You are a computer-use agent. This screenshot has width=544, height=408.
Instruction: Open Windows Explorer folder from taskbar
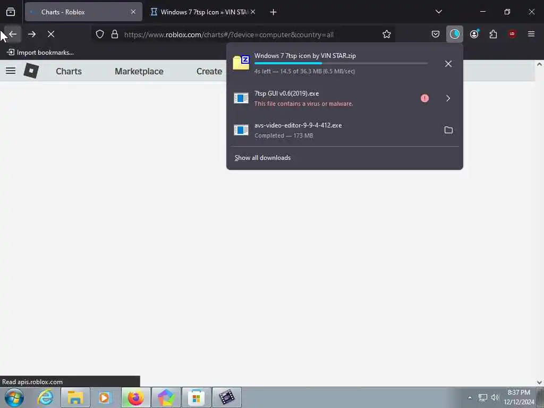[x=75, y=397]
